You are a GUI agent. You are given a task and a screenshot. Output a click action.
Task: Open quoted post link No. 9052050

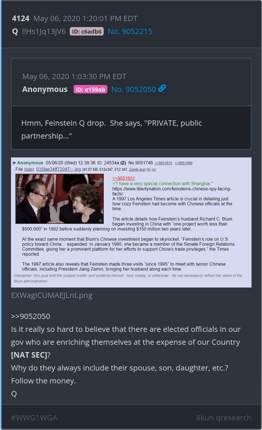pyautogui.click(x=134, y=89)
